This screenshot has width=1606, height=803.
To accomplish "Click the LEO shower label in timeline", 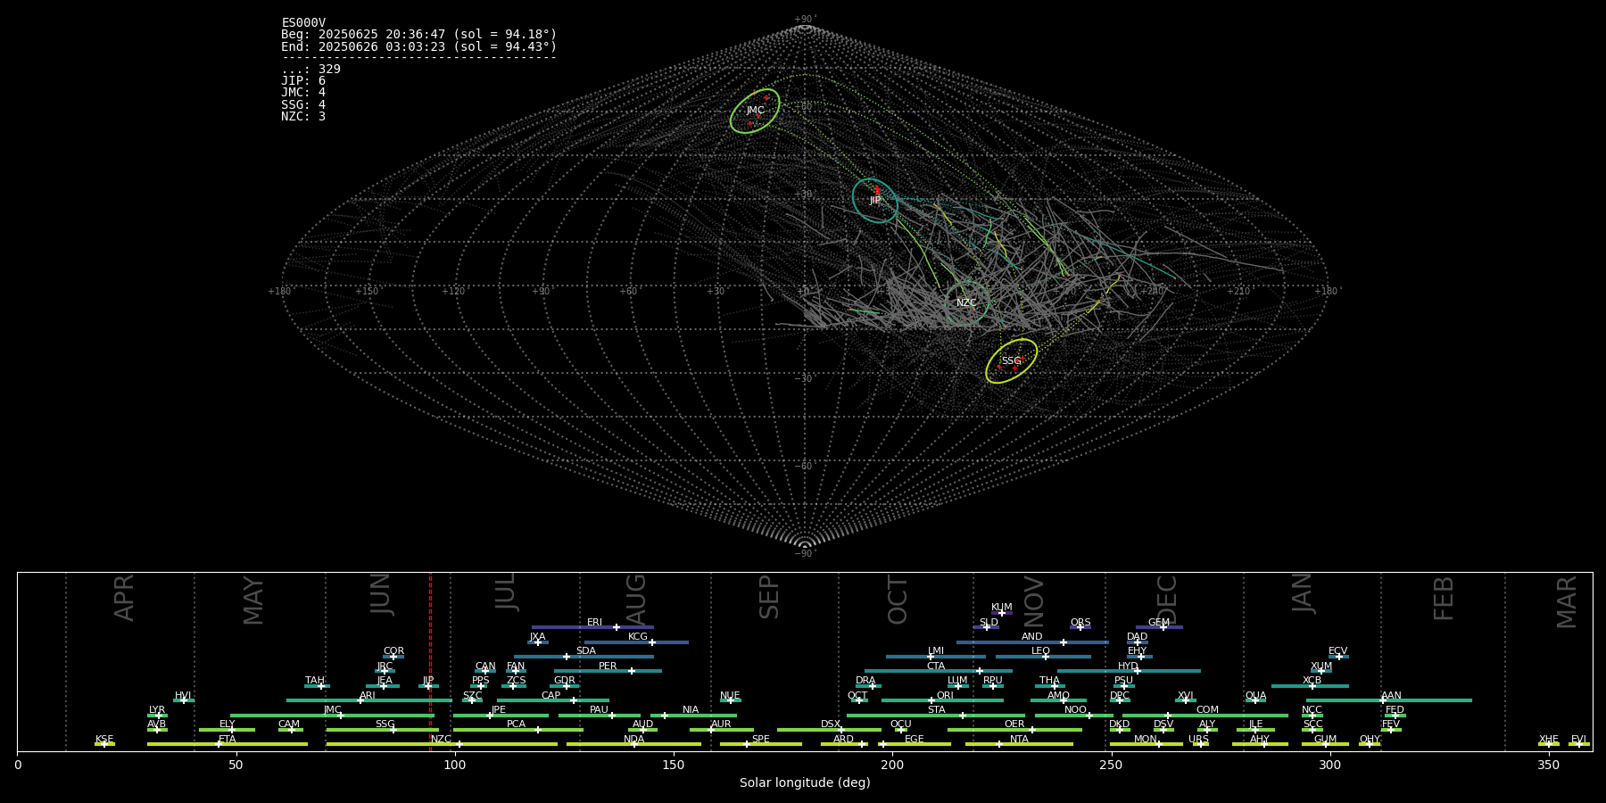I will 1041,651.
